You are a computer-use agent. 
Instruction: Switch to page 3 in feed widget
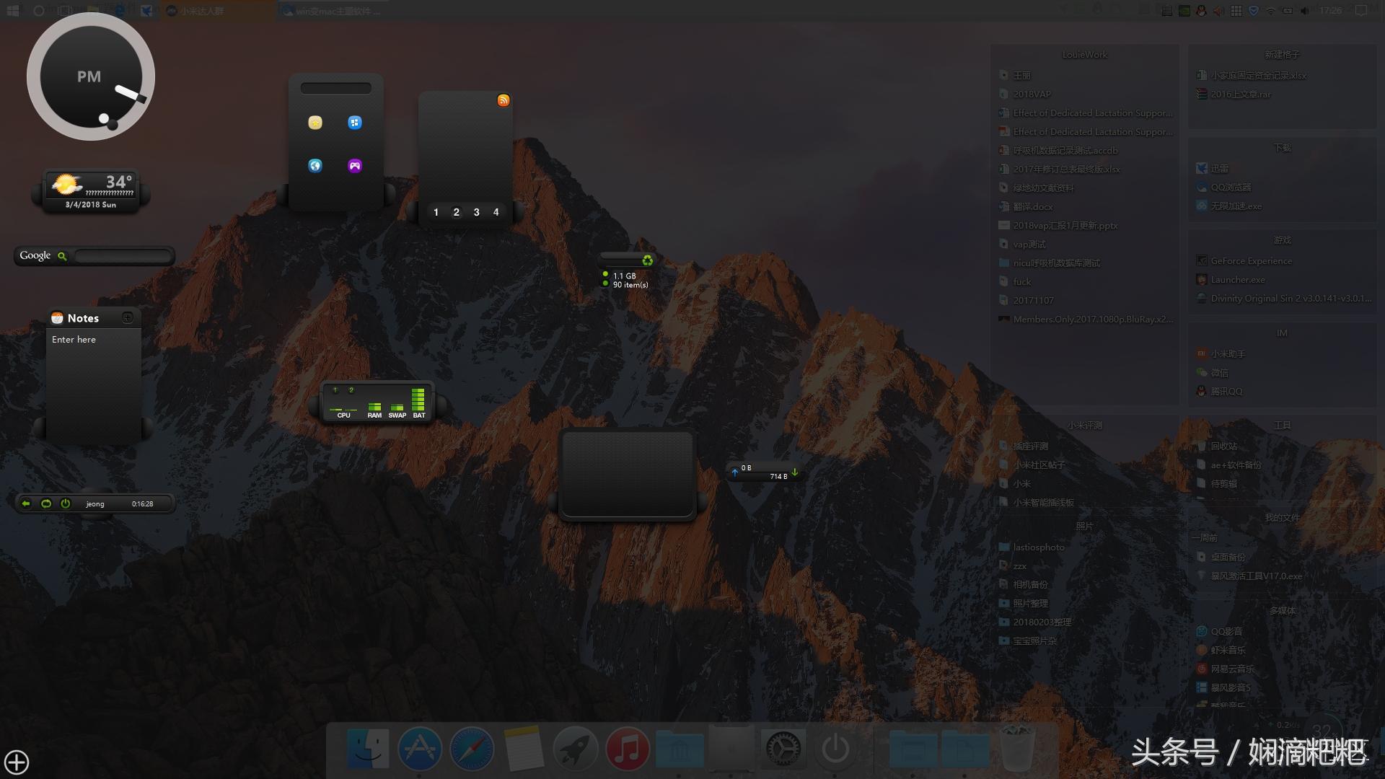[476, 212]
